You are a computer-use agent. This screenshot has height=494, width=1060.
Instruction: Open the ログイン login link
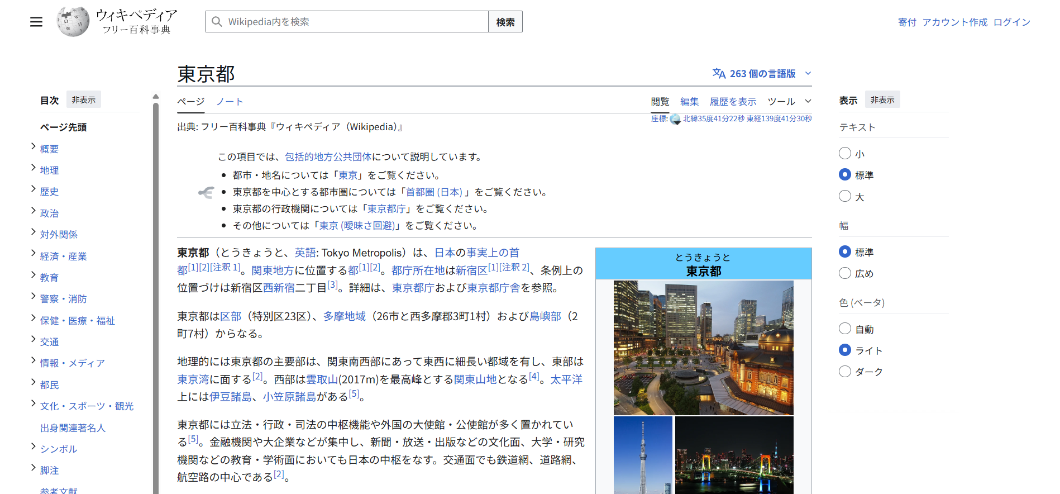pyautogui.click(x=1012, y=22)
